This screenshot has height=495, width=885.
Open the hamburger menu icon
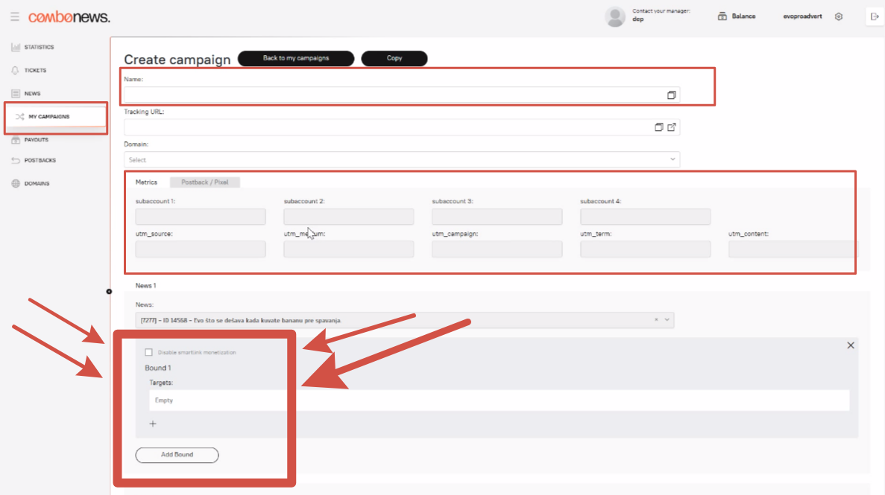pos(15,16)
